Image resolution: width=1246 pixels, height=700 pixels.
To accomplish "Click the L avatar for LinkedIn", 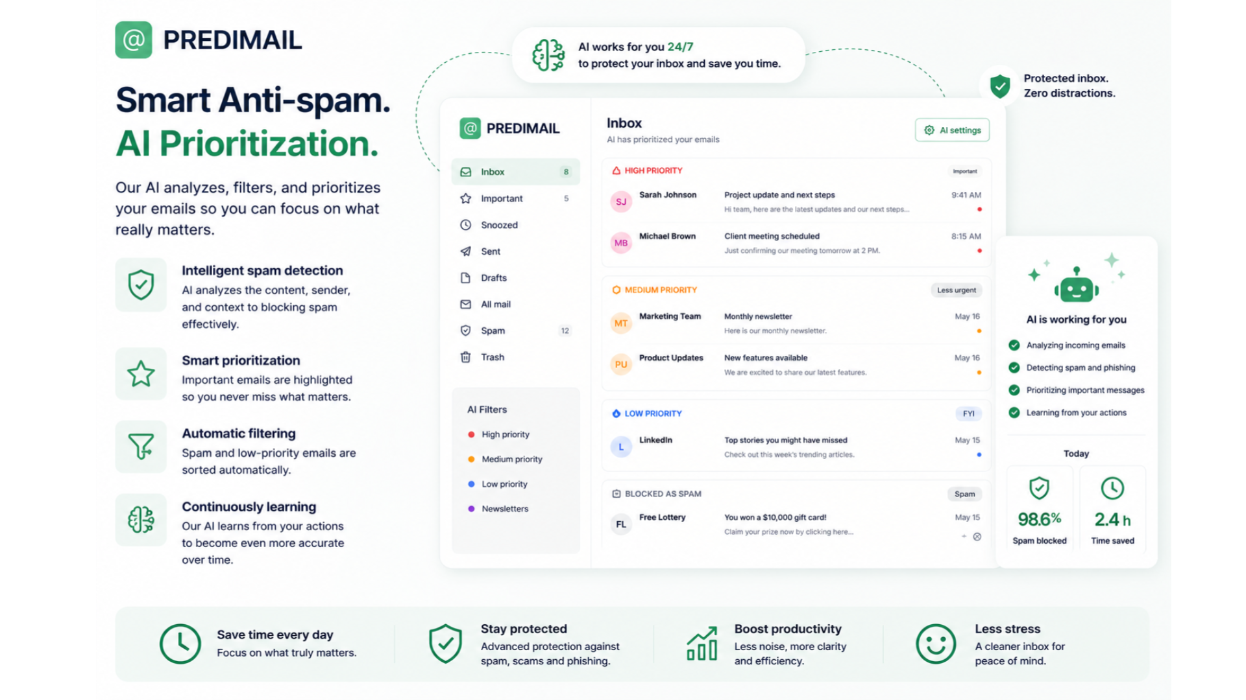I will click(x=621, y=447).
